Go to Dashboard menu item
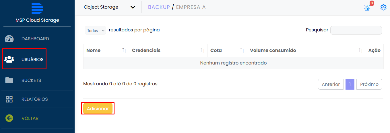This screenshot has height=133, width=390. click(x=35, y=39)
